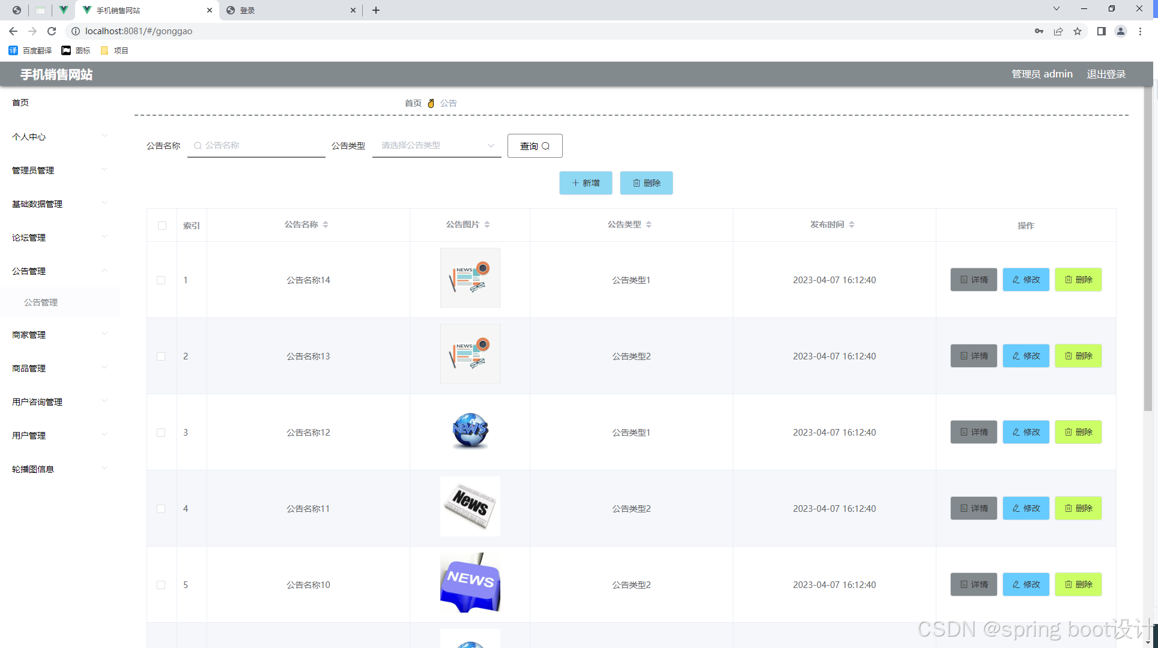This screenshot has width=1158, height=648.
Task: Click sort arrows beside 公告名称 column header
Action: [x=326, y=224]
